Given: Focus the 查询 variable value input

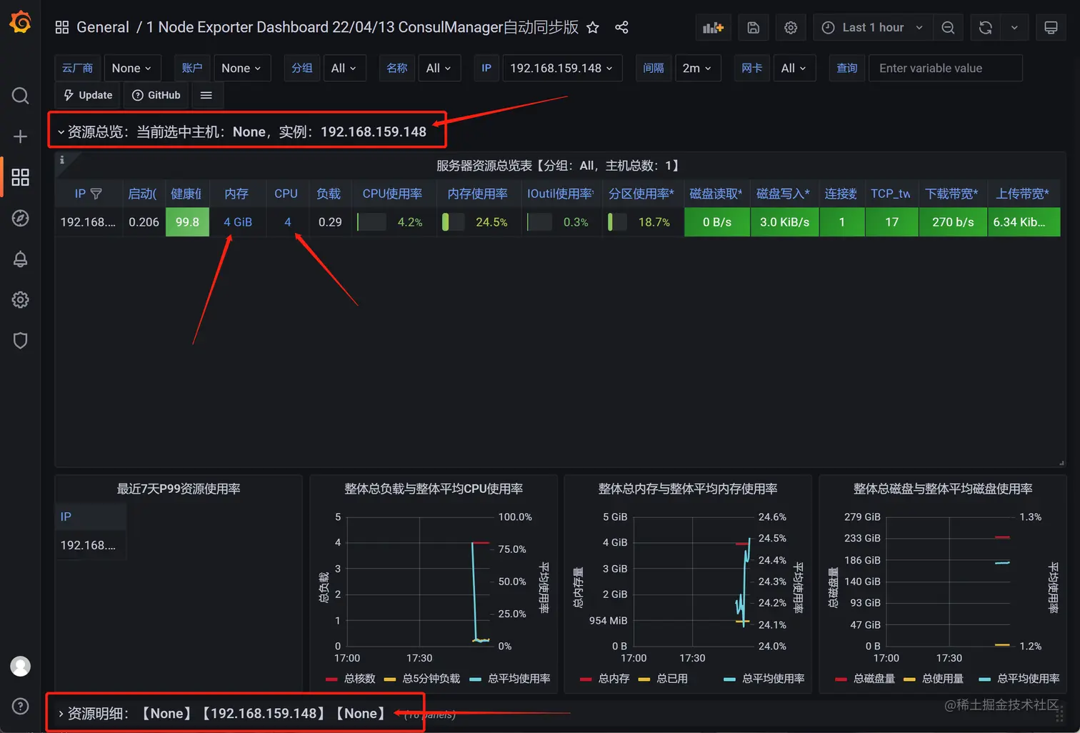Looking at the screenshot, I should click(x=945, y=68).
